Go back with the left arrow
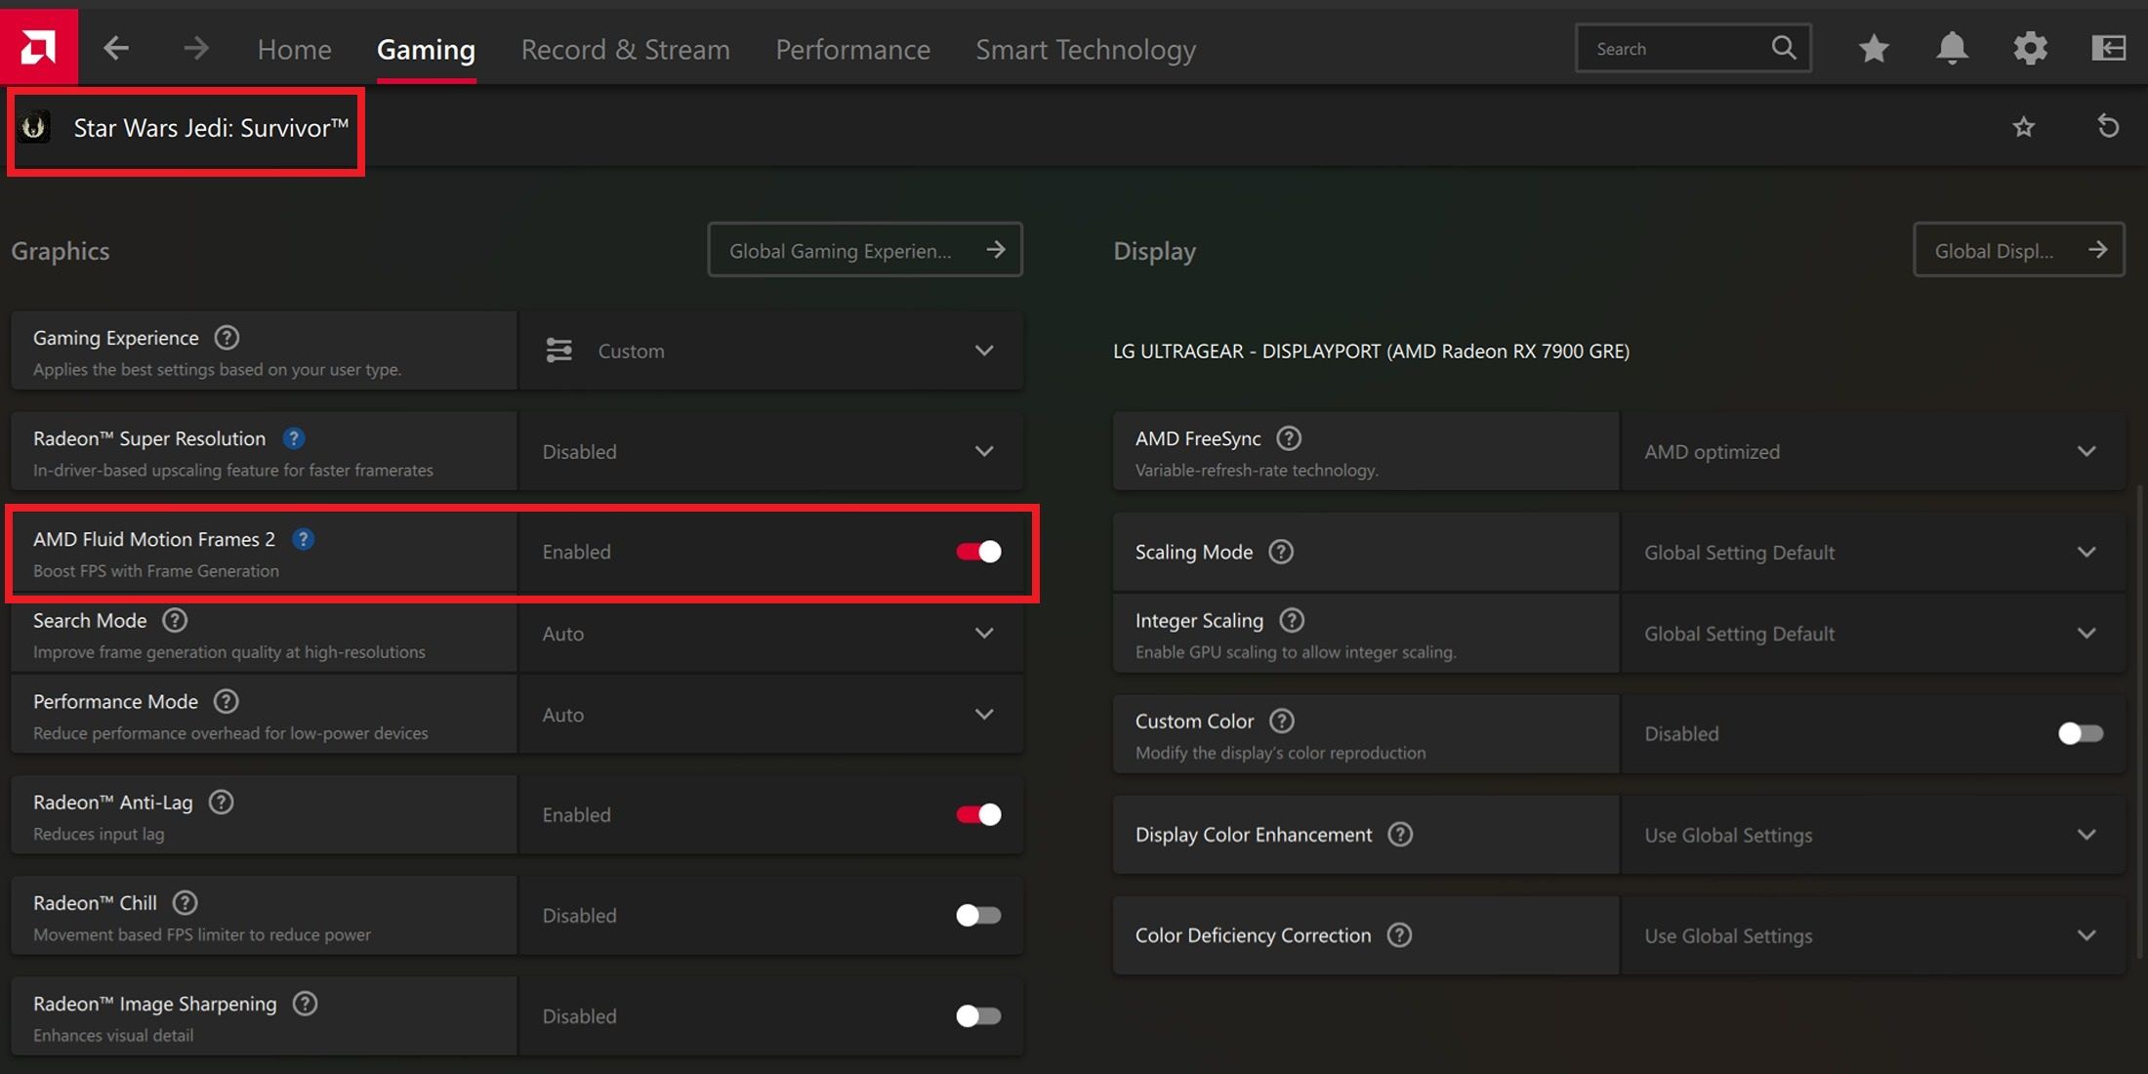Image resolution: width=2148 pixels, height=1074 pixels. (116, 48)
